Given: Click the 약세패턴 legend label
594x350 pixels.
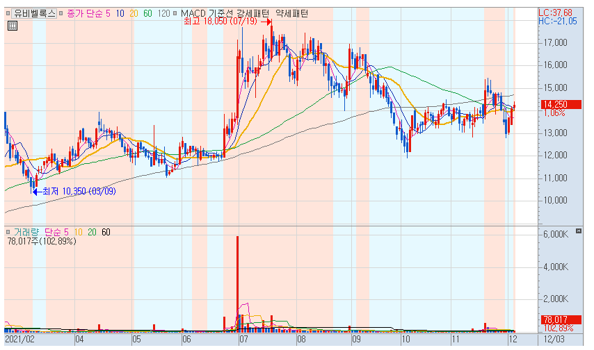Looking at the screenshot, I should [291, 14].
